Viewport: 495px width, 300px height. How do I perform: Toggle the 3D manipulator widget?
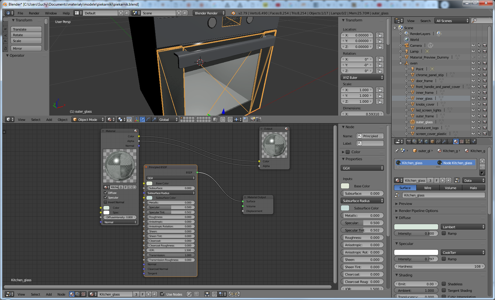[x=136, y=119]
